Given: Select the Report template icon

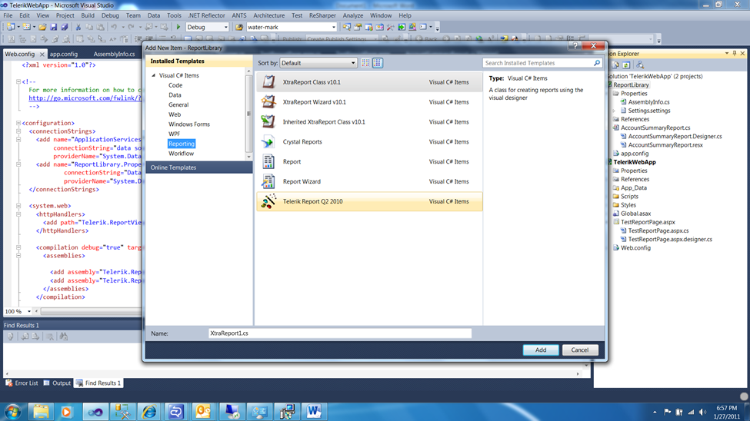Looking at the screenshot, I should tap(268, 161).
